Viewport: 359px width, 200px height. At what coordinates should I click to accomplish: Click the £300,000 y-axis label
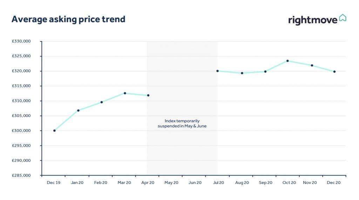(21, 131)
